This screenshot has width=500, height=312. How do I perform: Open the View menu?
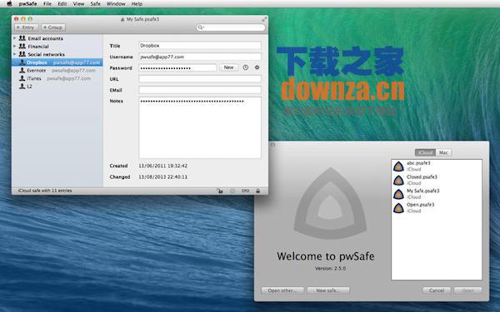pyautogui.click(x=78, y=4)
